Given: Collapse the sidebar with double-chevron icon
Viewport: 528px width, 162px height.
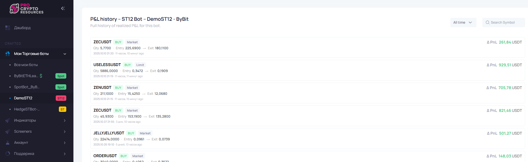Looking at the screenshot, I should (x=63, y=9).
